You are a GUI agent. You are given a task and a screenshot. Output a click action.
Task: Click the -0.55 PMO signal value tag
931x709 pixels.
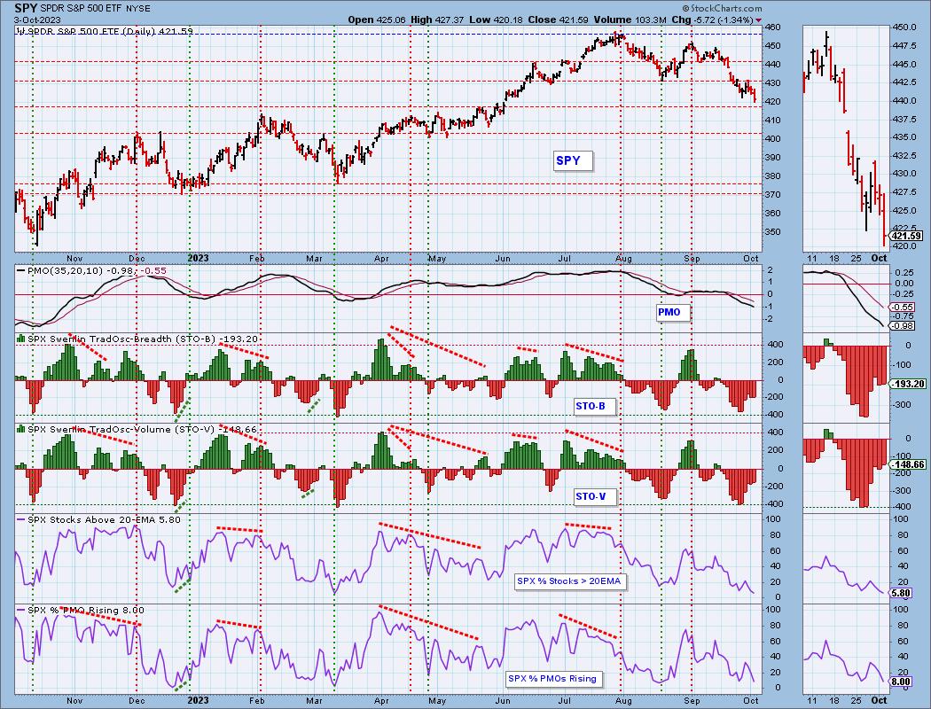904,308
